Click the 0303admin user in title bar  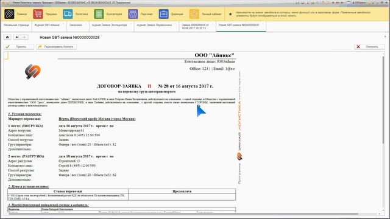click(x=359, y=2)
